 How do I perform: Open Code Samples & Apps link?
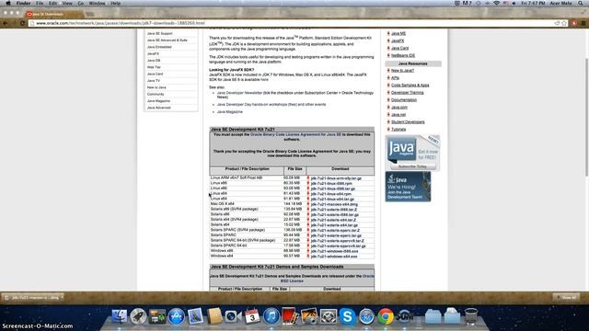coord(410,86)
